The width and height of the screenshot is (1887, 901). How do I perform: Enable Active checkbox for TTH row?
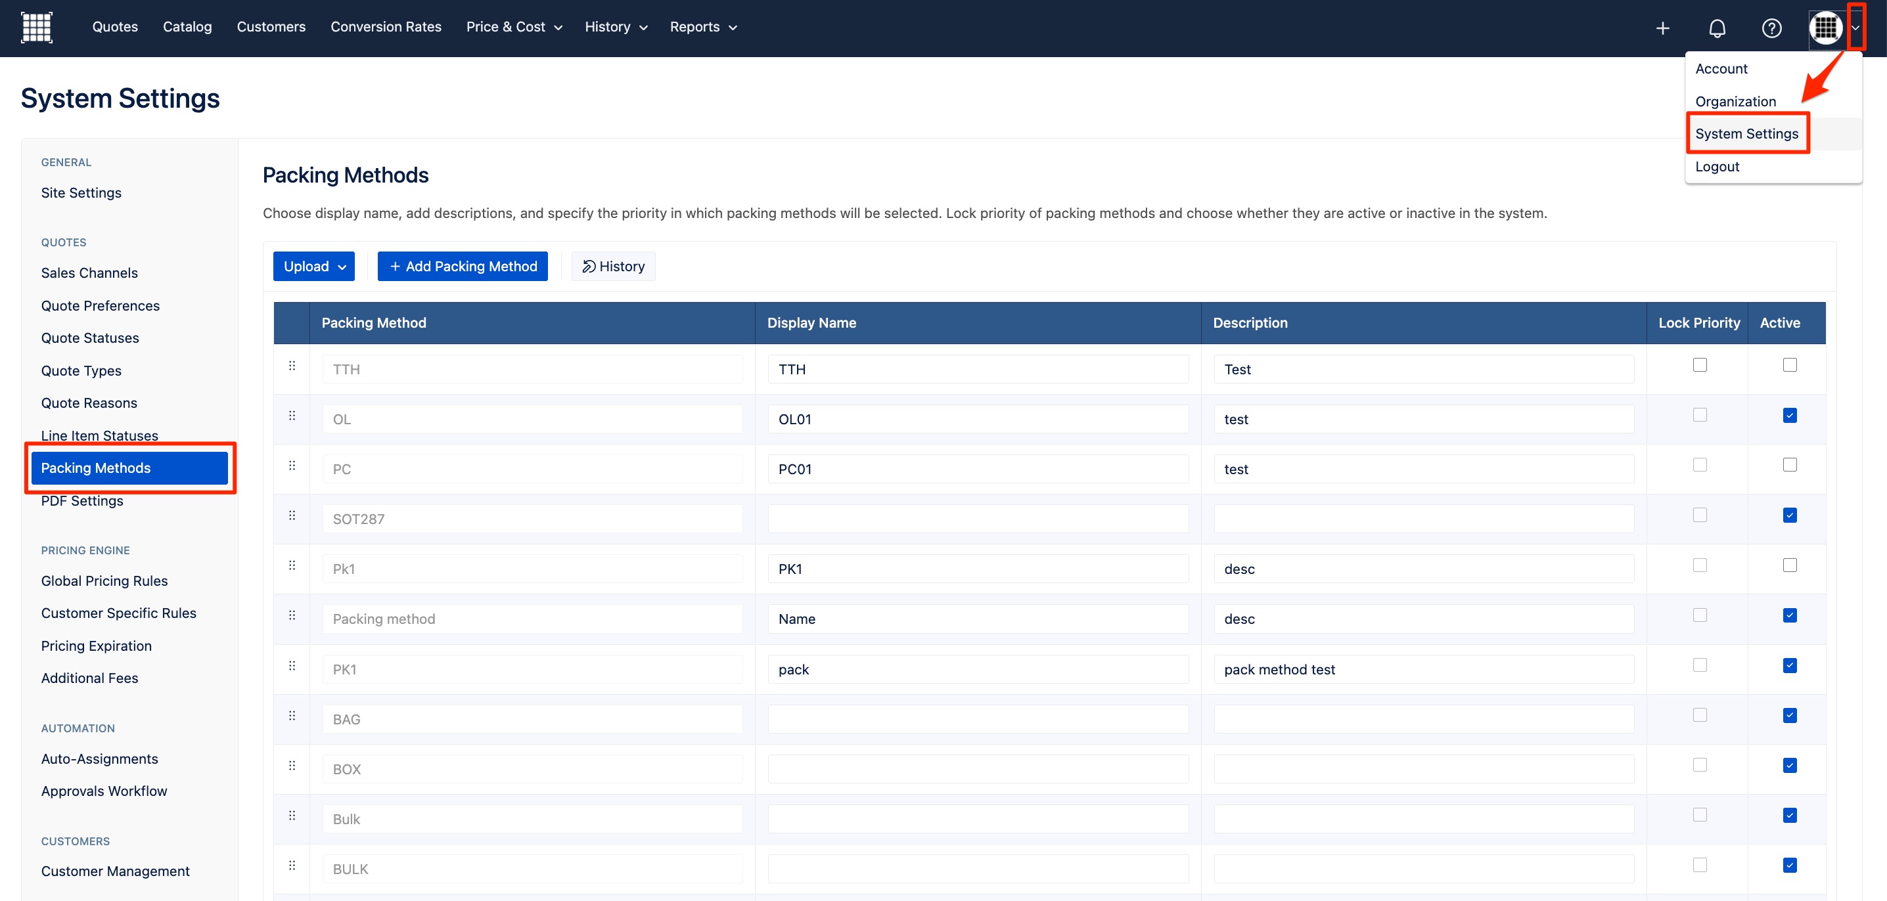pyautogui.click(x=1790, y=364)
